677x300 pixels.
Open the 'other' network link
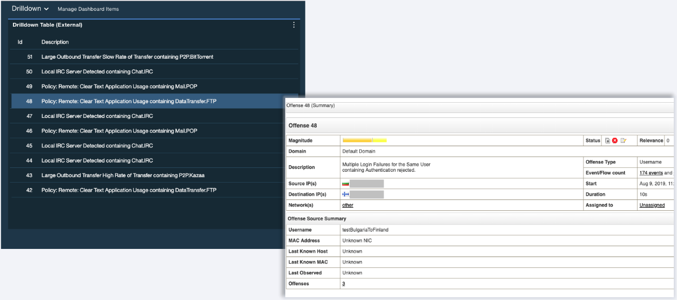348,205
